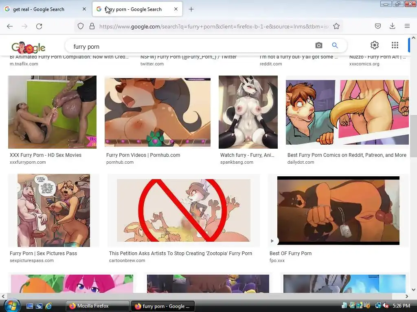The width and height of the screenshot is (417, 312).
Task: View site info via the padlock icon
Action: pyautogui.click(x=92, y=26)
